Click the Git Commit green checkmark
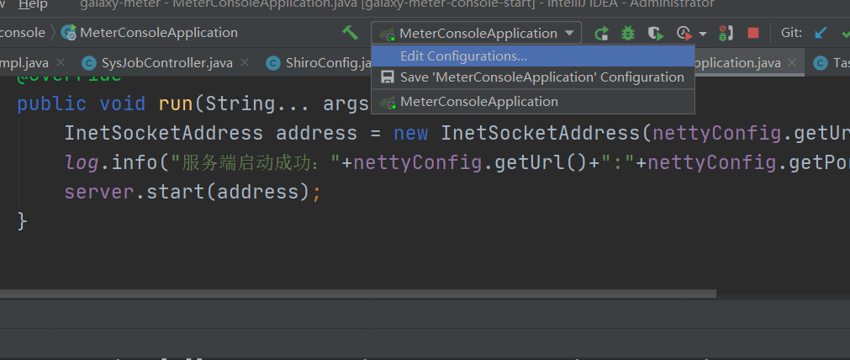The image size is (850, 360). click(x=846, y=33)
